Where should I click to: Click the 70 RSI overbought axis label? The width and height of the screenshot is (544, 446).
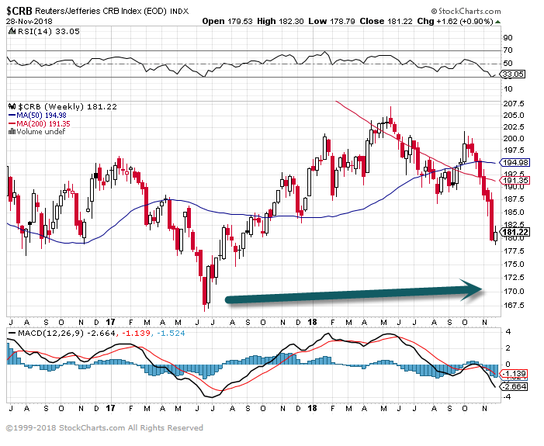coord(508,50)
